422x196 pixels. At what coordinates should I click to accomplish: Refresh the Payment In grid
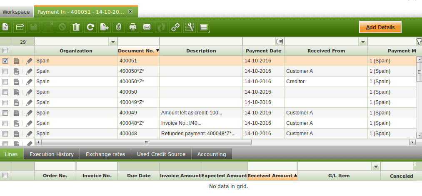tap(90, 27)
